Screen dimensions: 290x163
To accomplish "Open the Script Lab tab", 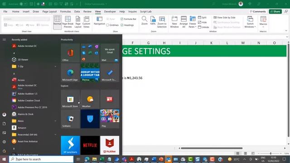I will tap(145, 11).
